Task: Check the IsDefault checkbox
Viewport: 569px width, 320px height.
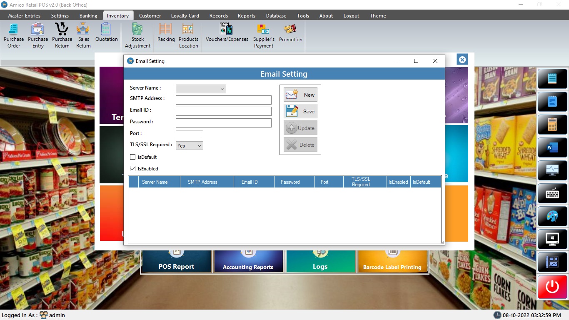Action: (133, 157)
